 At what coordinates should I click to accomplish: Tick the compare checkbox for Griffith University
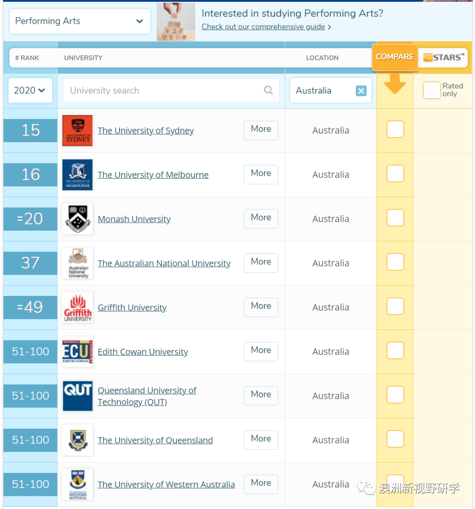click(x=395, y=306)
